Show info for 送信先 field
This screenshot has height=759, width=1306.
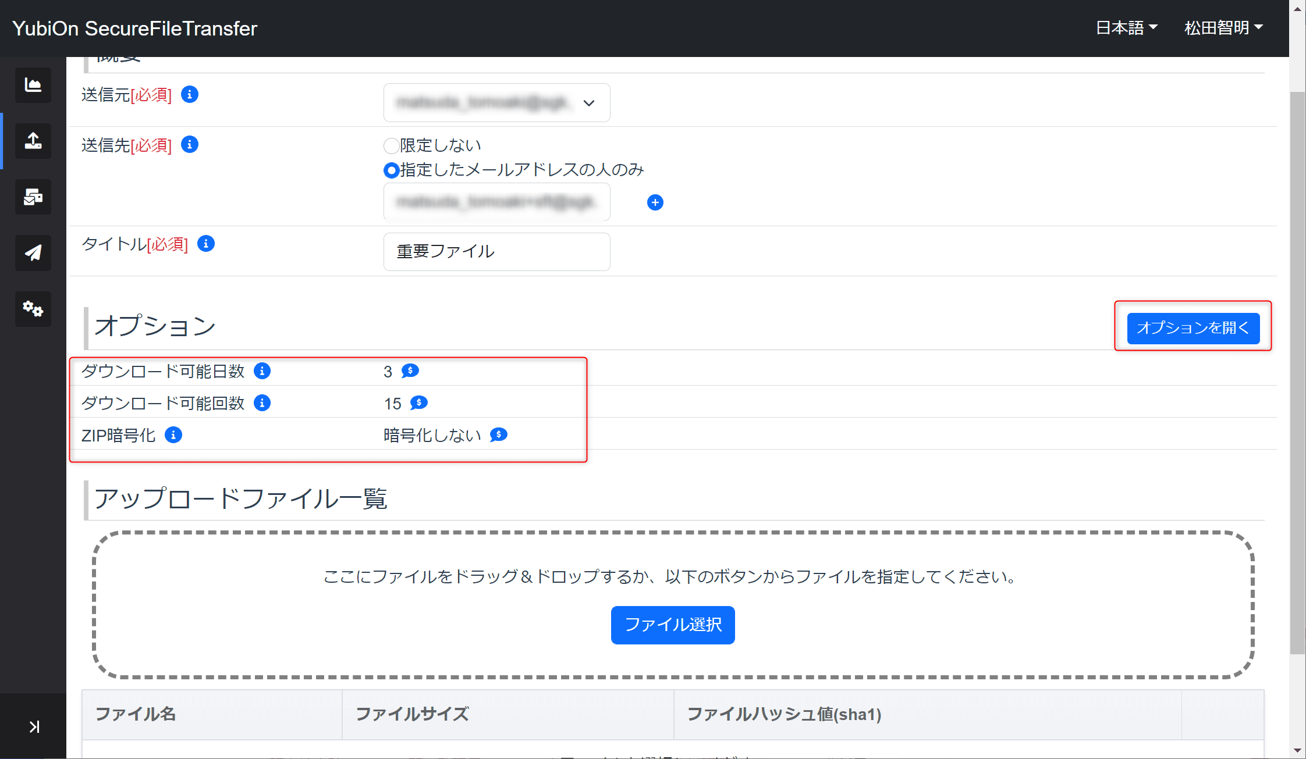(190, 144)
